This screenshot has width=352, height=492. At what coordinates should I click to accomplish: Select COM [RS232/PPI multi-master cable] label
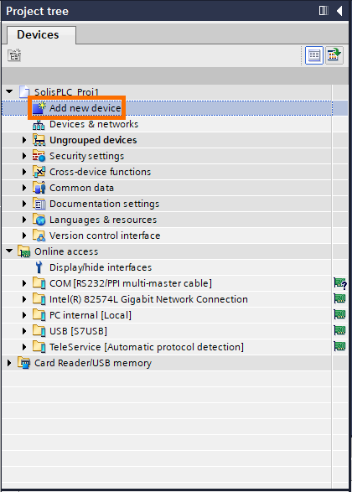tap(131, 283)
